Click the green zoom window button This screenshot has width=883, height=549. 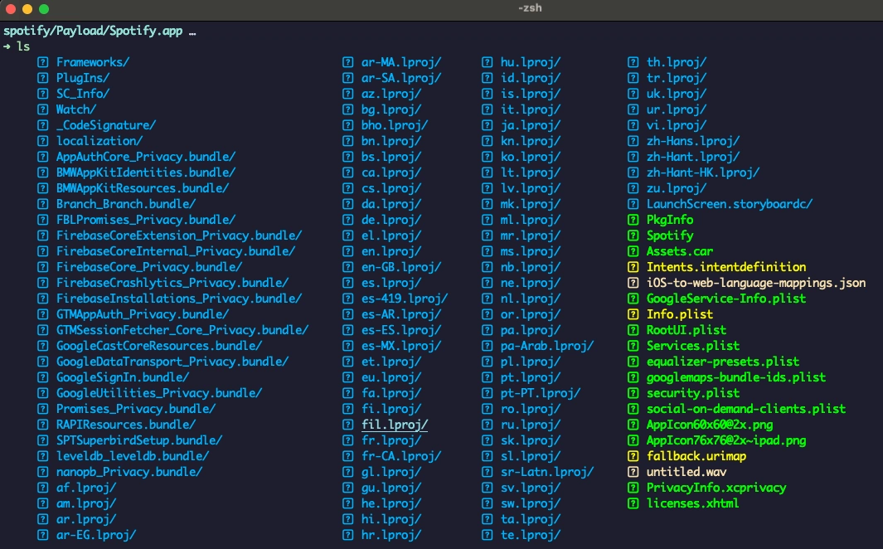pos(44,9)
